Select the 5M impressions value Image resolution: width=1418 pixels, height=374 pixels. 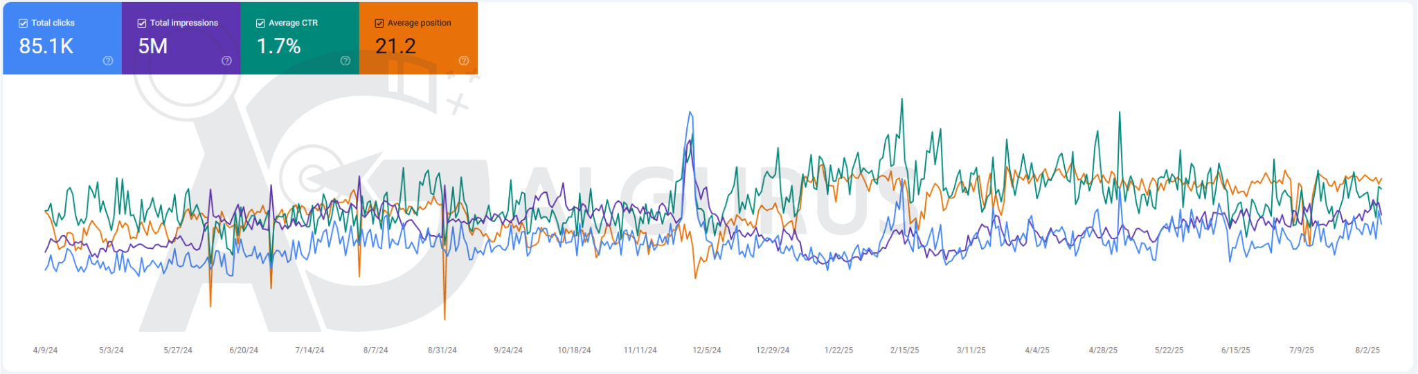click(153, 46)
